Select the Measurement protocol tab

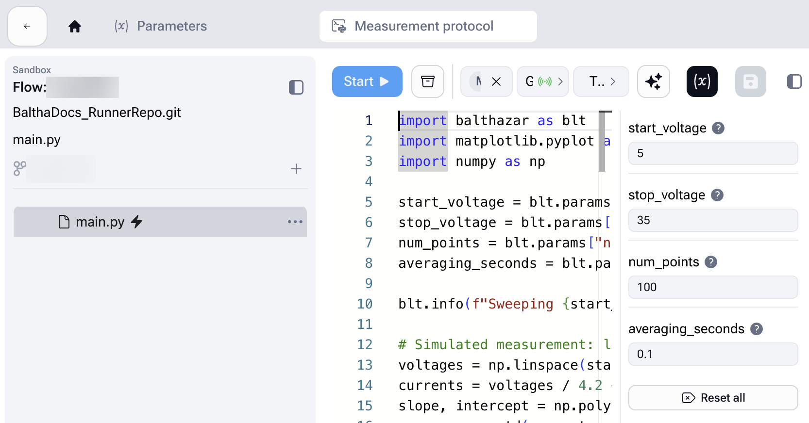pos(428,26)
